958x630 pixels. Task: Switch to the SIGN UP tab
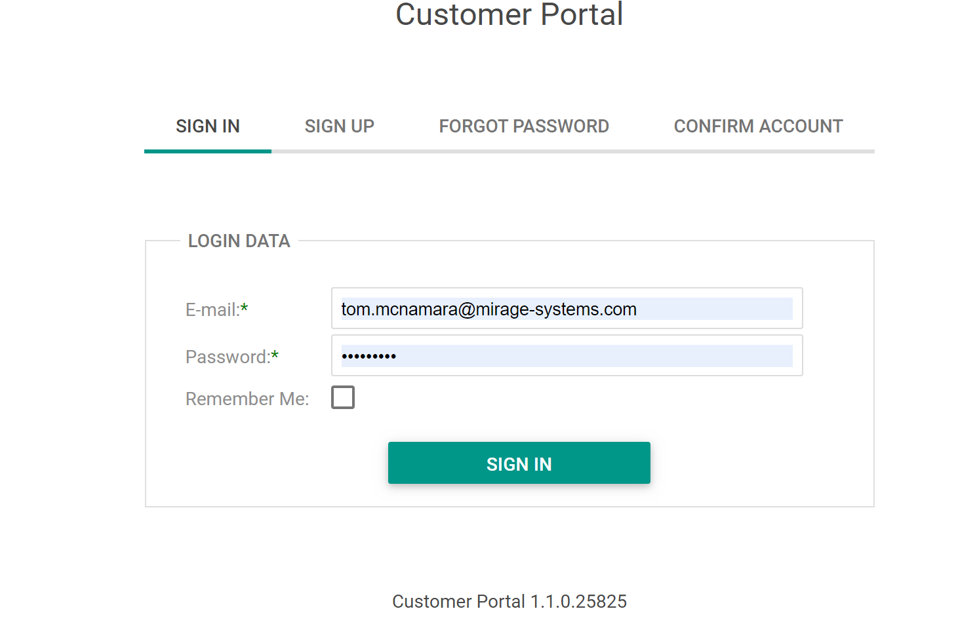coord(339,126)
